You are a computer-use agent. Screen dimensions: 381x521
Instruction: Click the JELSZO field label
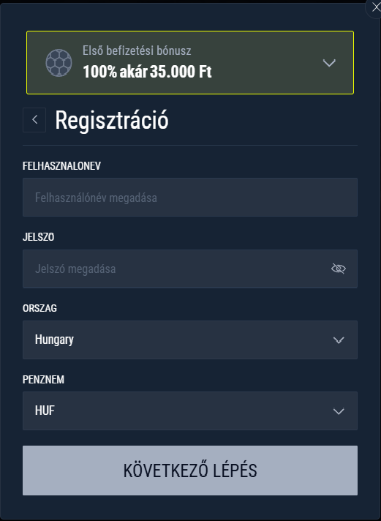[38, 237]
